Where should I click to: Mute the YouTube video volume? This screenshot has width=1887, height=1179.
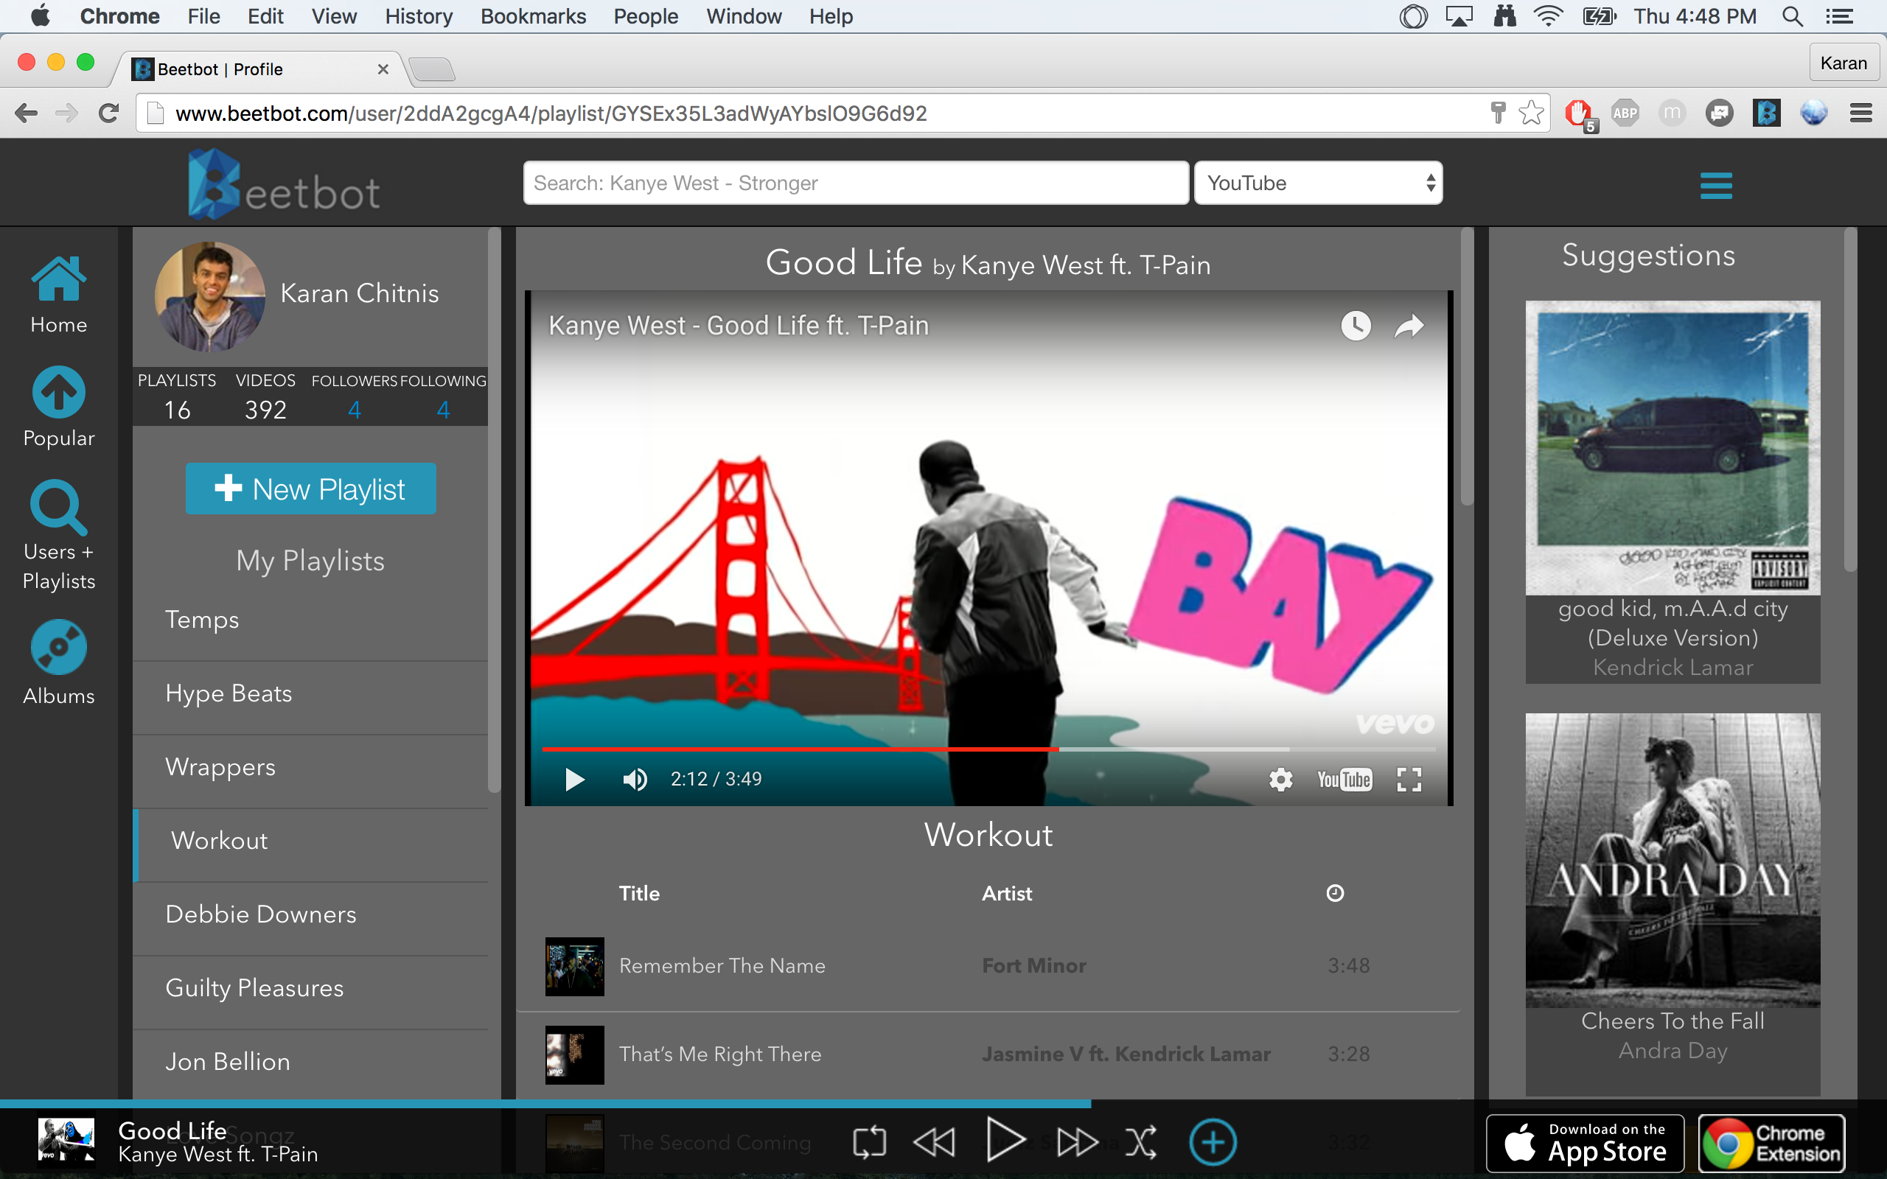(x=635, y=779)
